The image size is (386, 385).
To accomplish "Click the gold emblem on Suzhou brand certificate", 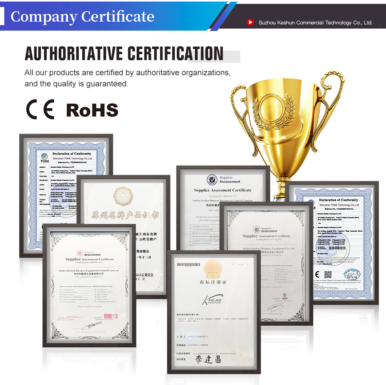I will tap(124, 196).
